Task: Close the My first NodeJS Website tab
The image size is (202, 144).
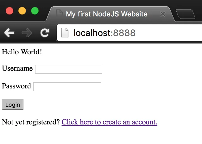Action: tap(162, 14)
